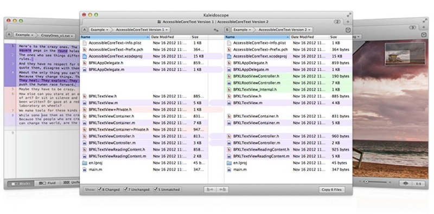This screenshot has height=214, width=434.
Task: Sort pane A by the Size column
Action: point(199,37)
